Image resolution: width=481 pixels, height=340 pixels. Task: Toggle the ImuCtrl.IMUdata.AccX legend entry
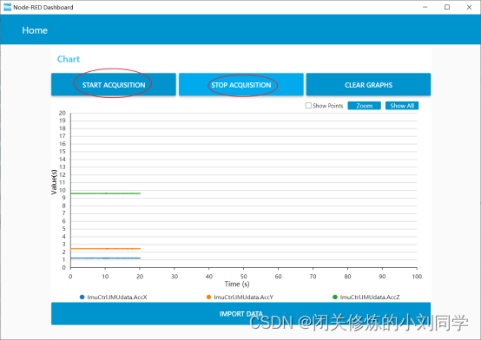point(114,297)
